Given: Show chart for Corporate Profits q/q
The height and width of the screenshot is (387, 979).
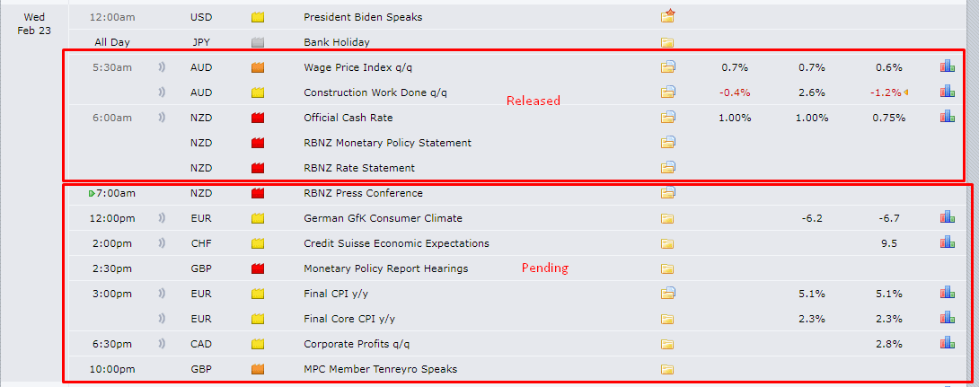Looking at the screenshot, I should coord(948,343).
